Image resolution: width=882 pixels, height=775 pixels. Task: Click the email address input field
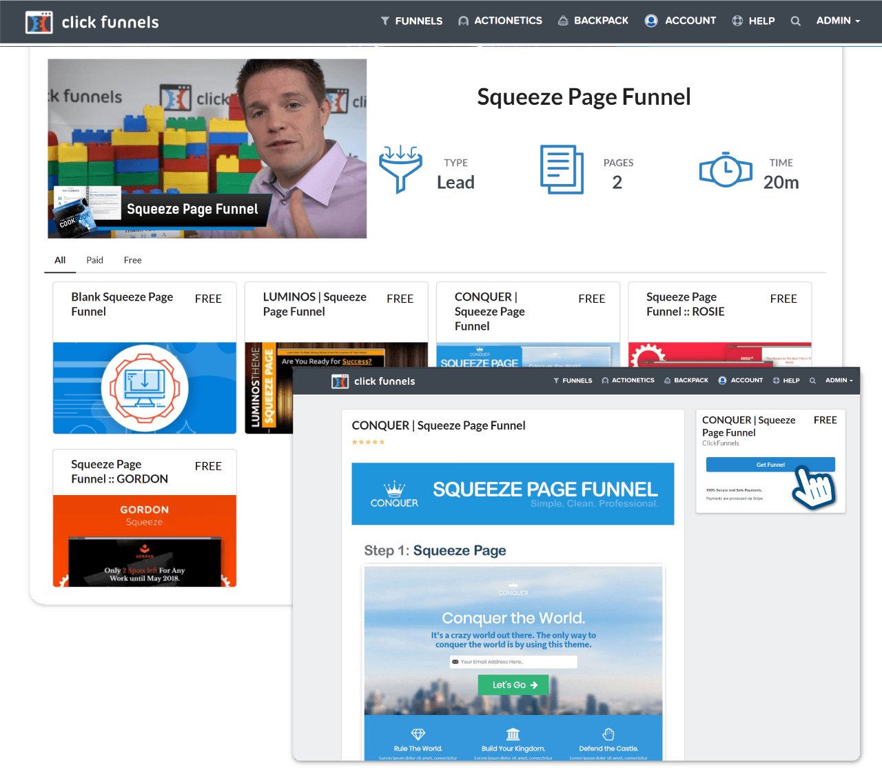coord(513,662)
